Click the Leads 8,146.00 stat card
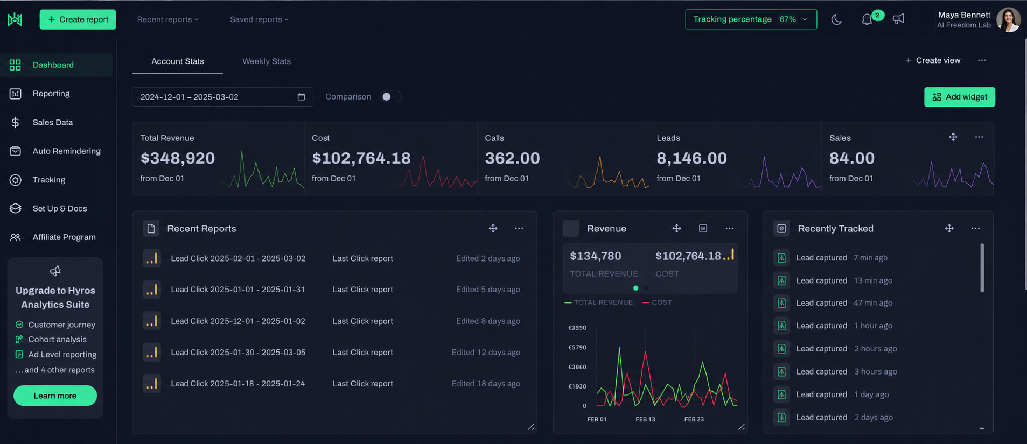The width and height of the screenshot is (1027, 444). click(x=735, y=158)
